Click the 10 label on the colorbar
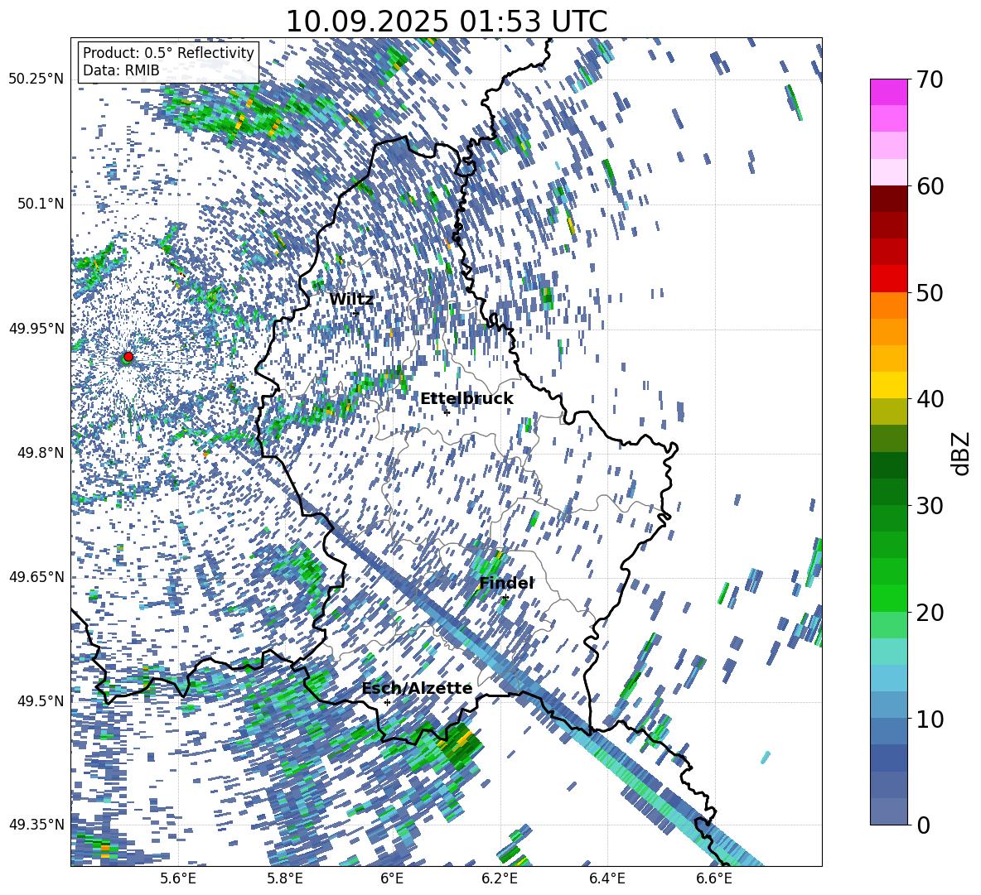The image size is (981, 895). click(x=930, y=719)
